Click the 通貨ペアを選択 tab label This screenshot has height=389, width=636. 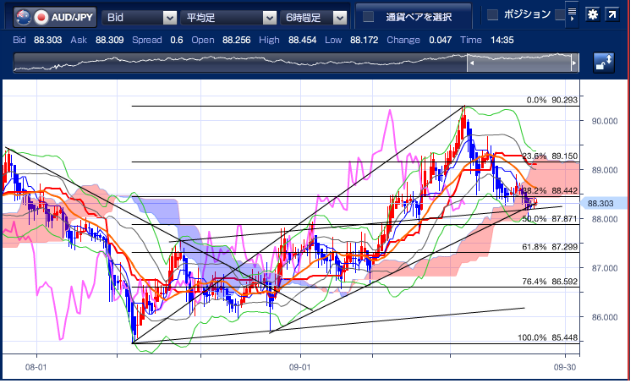tap(419, 17)
